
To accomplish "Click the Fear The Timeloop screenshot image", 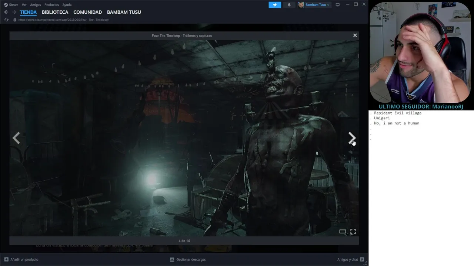I will pyautogui.click(x=184, y=138).
